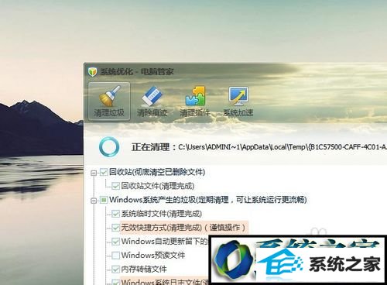The height and width of the screenshot is (285, 387).
Task: Select 回收站(彻底清空已删除文件) row text
Action: click(157, 172)
